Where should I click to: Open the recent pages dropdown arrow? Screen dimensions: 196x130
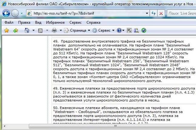click(22, 13)
